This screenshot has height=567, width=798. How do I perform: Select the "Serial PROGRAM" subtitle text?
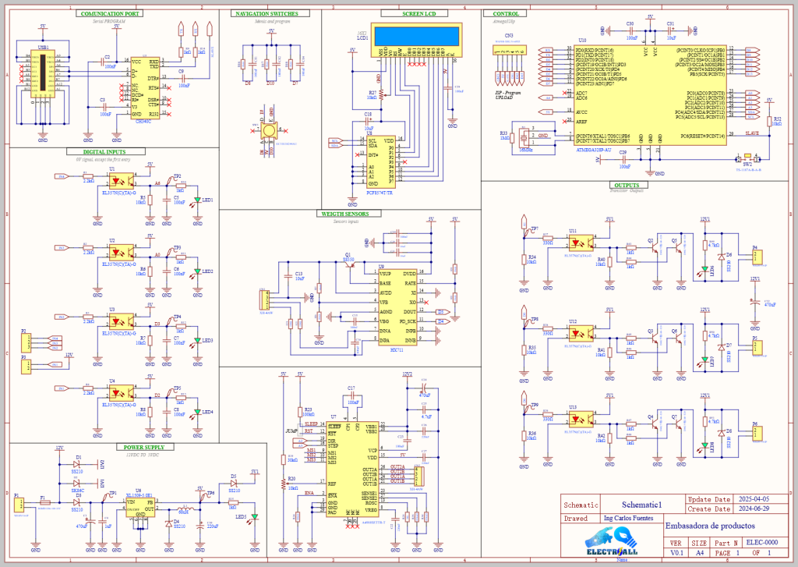pos(109,21)
